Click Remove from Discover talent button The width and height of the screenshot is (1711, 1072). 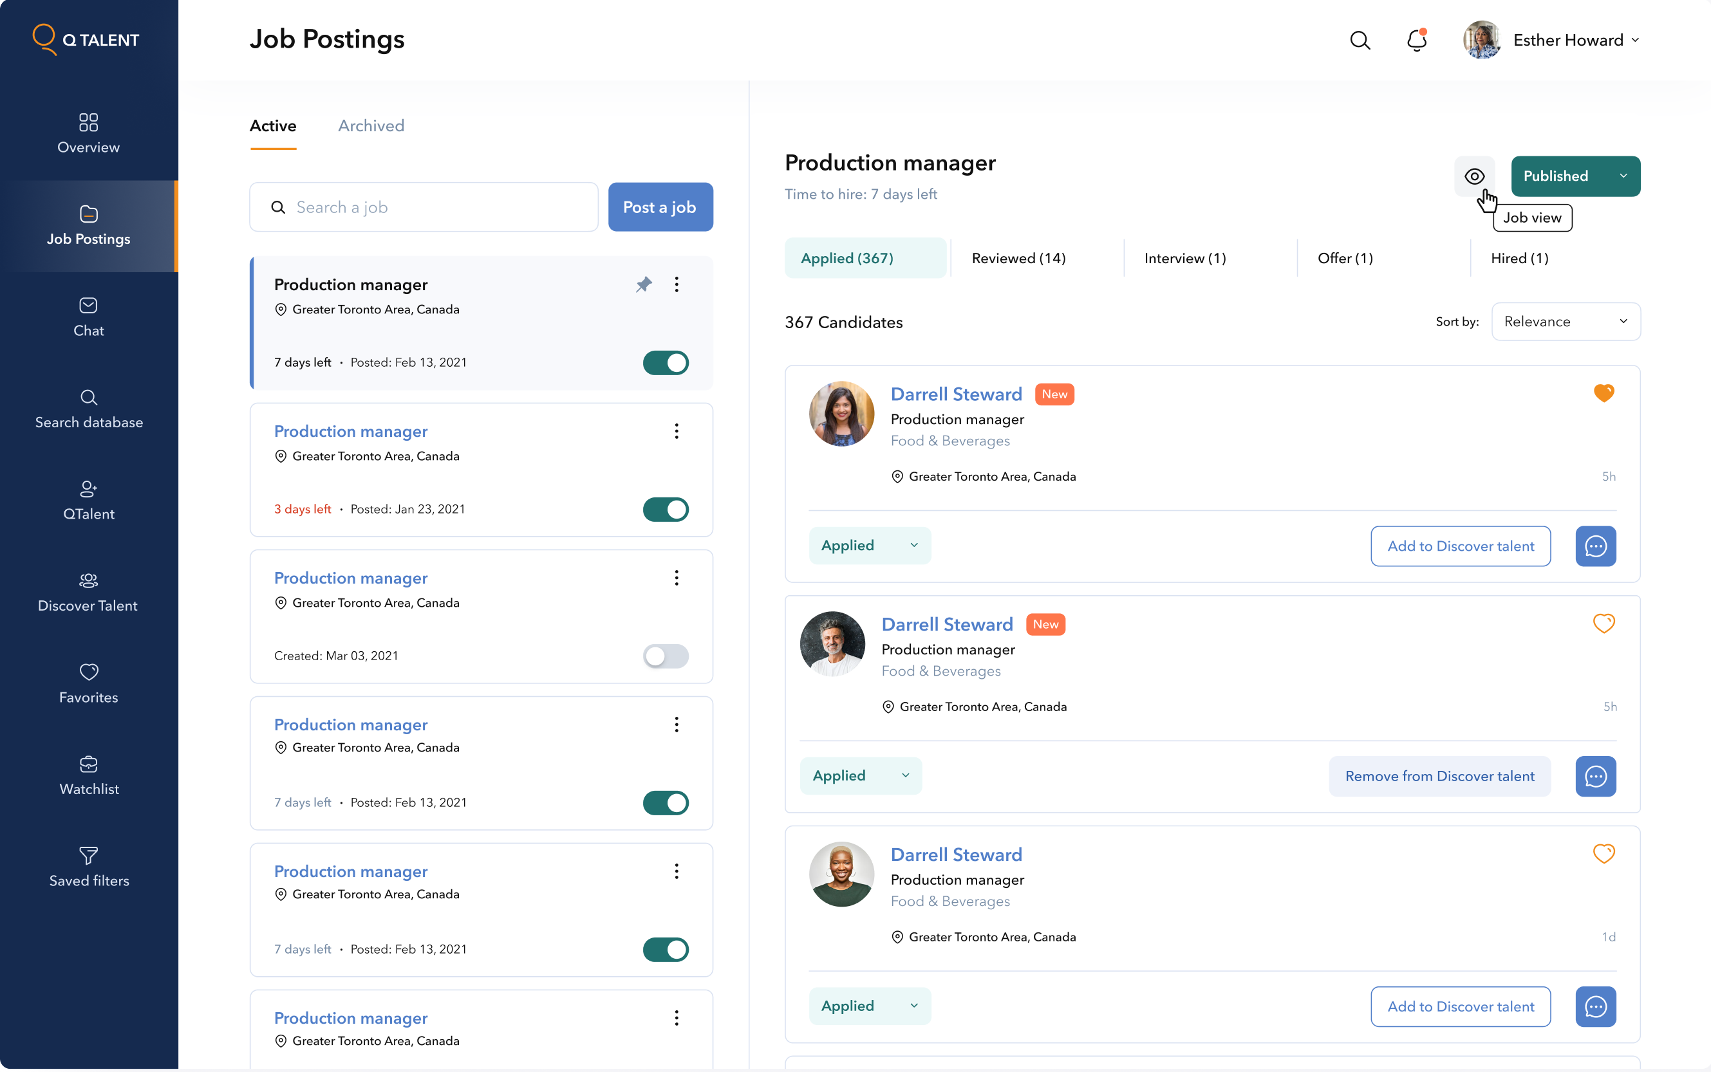click(1439, 777)
